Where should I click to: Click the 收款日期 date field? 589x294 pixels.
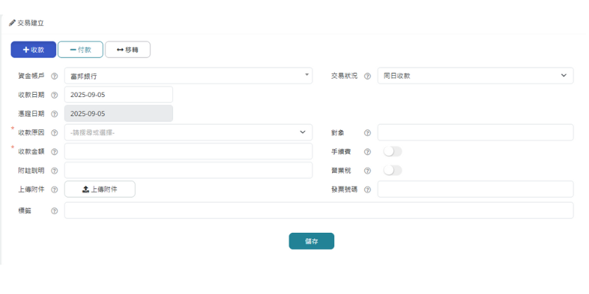point(119,95)
